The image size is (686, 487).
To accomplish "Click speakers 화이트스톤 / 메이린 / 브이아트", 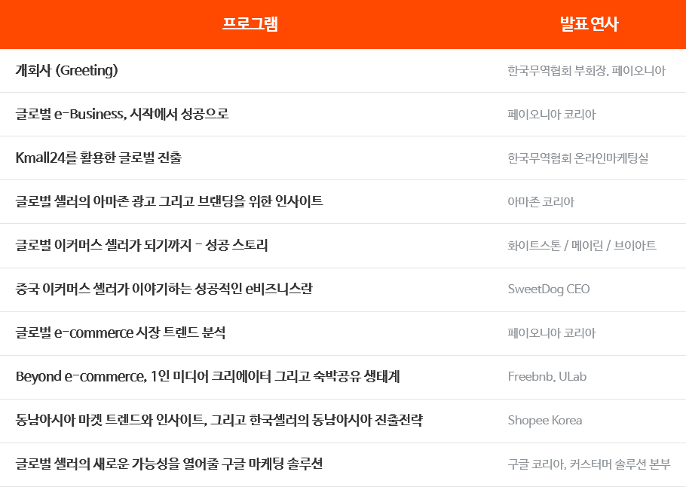I will click(x=582, y=246).
